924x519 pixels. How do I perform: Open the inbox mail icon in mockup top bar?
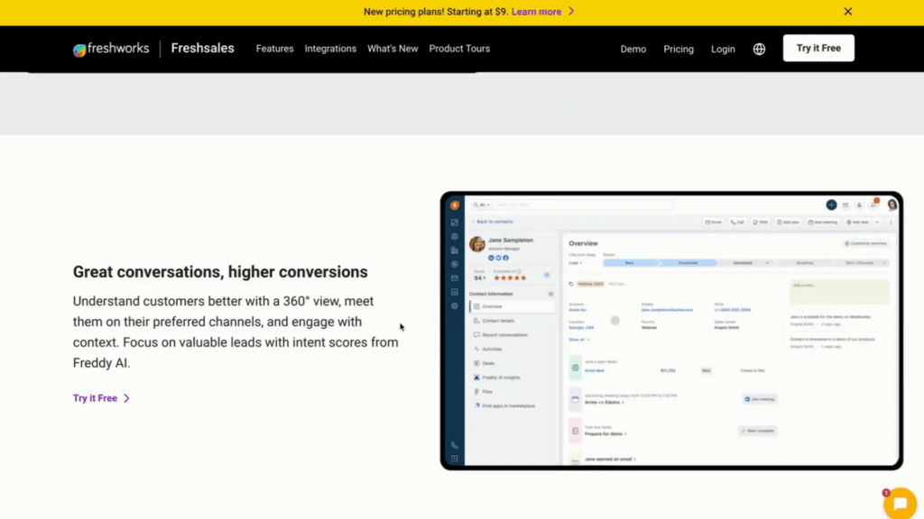click(845, 205)
